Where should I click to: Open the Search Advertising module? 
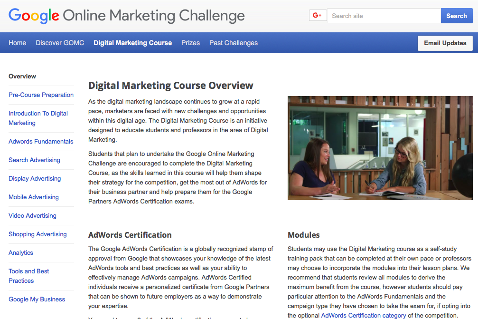click(35, 160)
